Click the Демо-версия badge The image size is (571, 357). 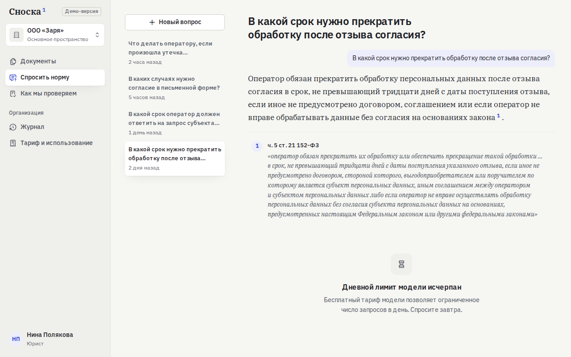coord(82,12)
